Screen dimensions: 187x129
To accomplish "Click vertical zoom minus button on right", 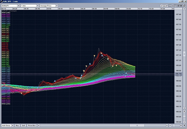I will pyautogui.click(x=184, y=122).
